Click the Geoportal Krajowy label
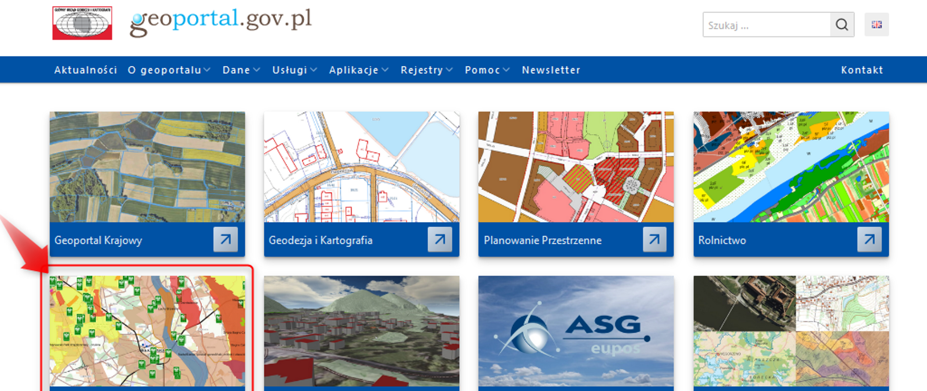 tap(98, 240)
